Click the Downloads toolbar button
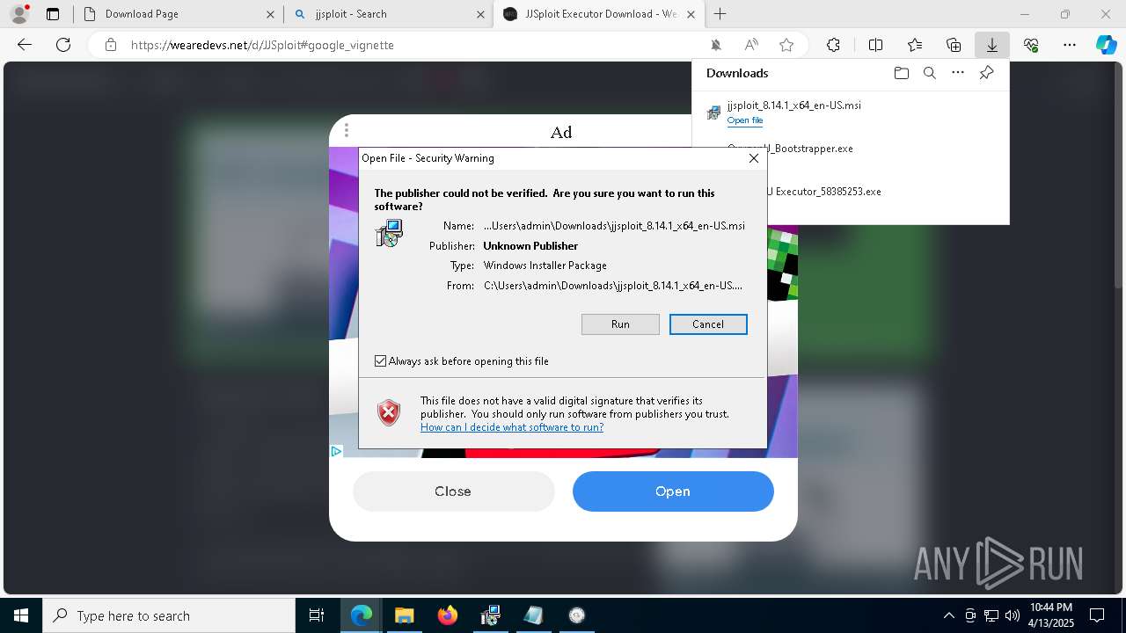1126x633 pixels. pos(991,45)
